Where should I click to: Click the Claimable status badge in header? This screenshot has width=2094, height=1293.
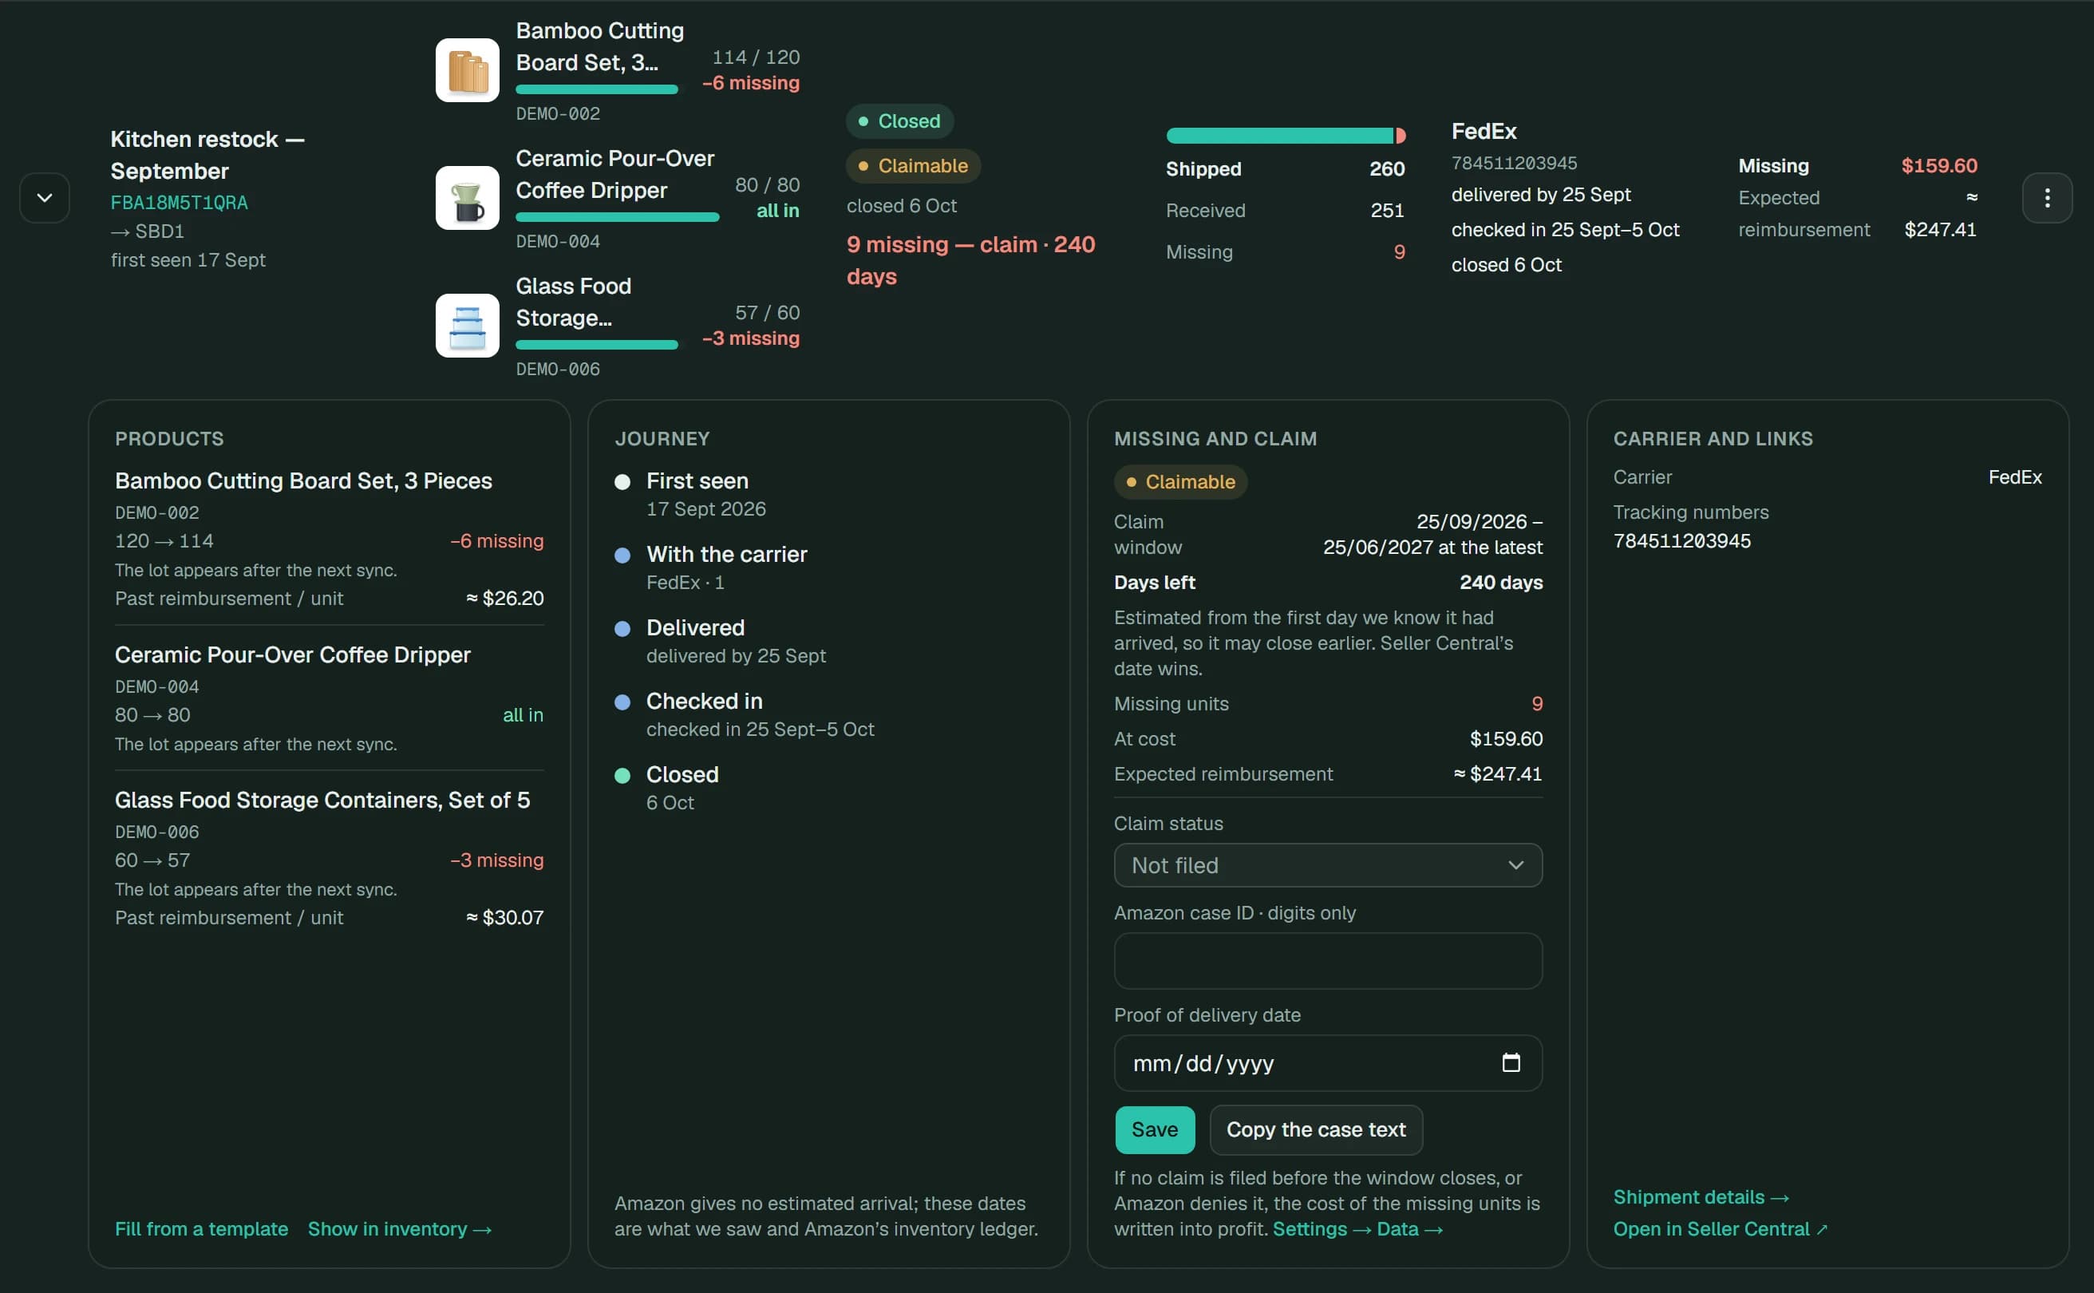click(x=912, y=166)
